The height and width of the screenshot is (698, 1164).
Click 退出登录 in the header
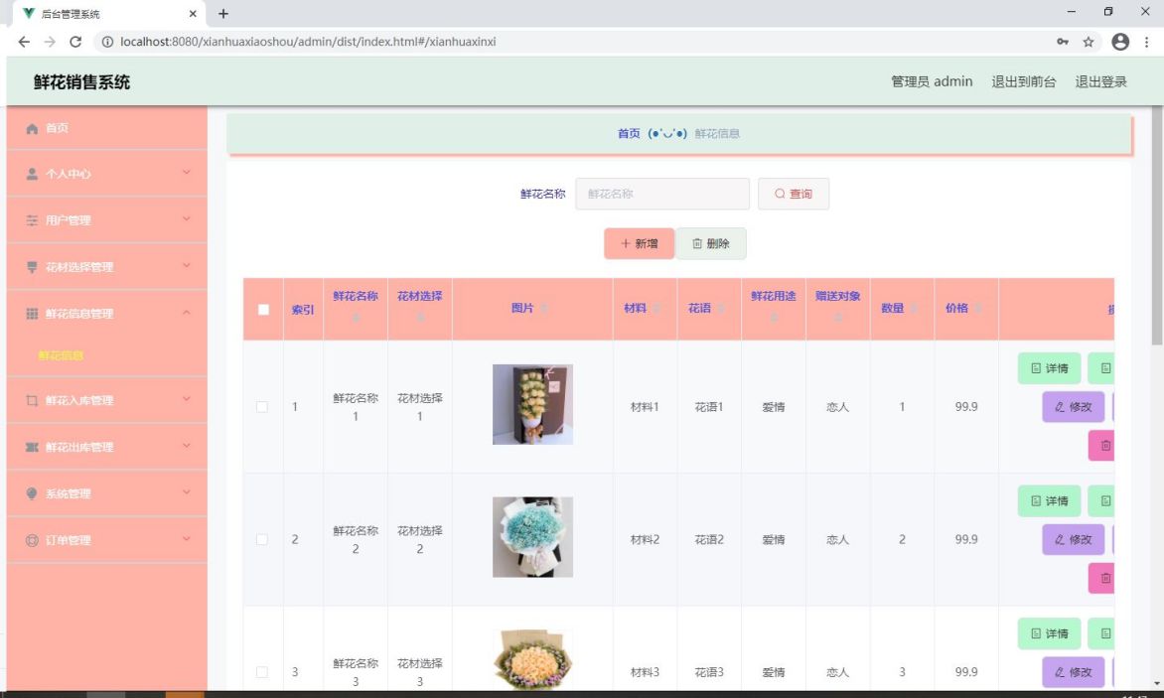point(1100,81)
